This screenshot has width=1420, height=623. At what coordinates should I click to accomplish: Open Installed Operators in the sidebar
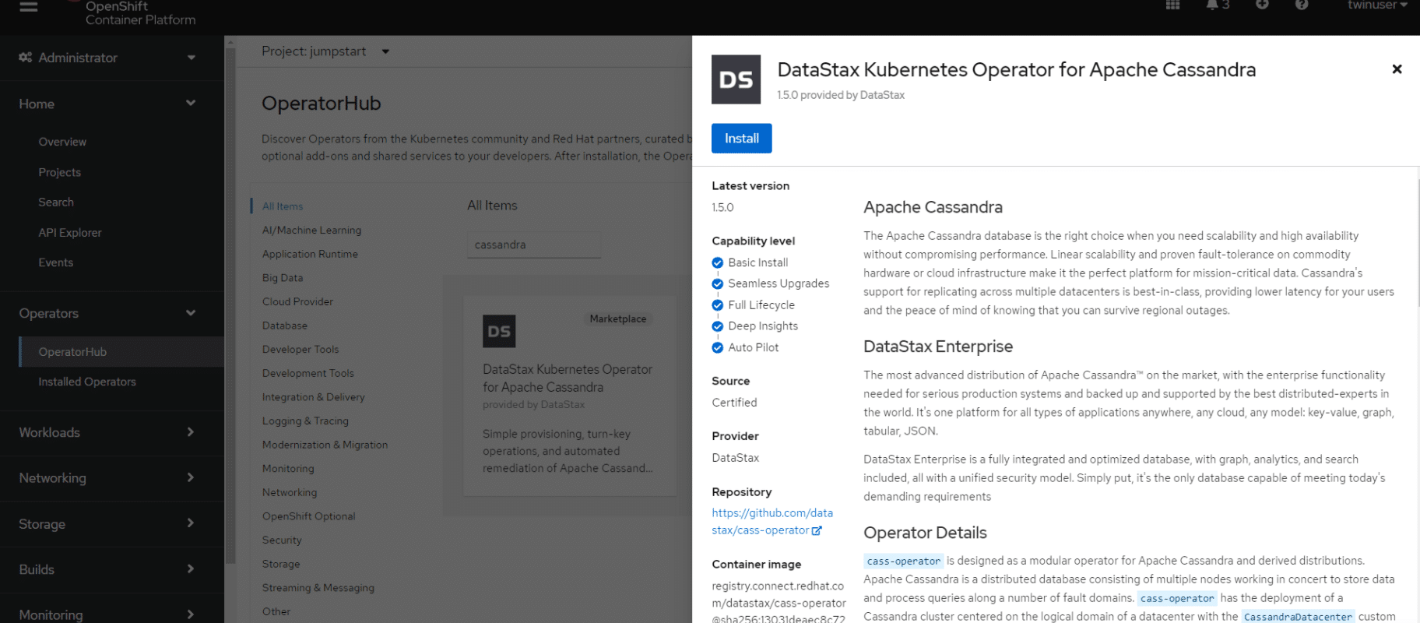pyautogui.click(x=87, y=382)
